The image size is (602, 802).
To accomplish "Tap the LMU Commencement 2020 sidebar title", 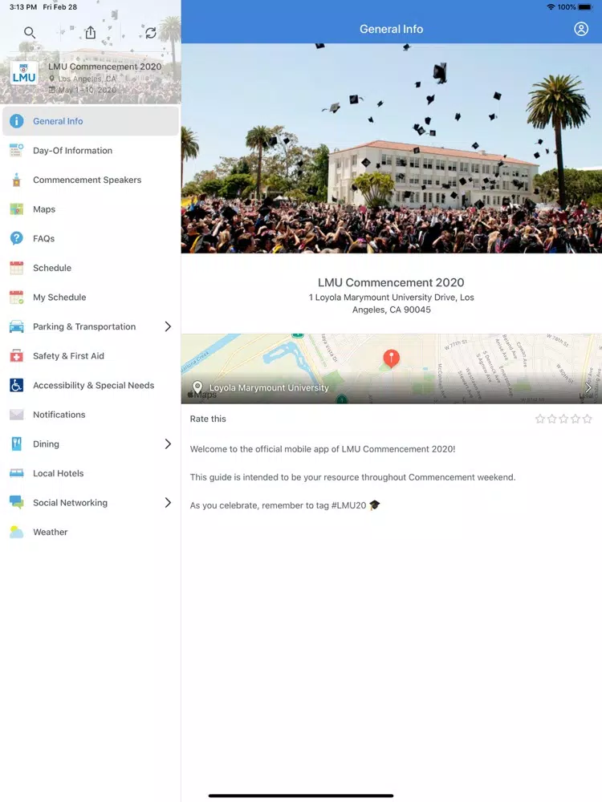I will point(105,67).
